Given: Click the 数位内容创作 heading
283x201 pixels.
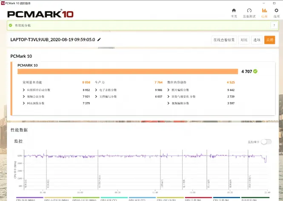Looking at the screenshot, I should click(177, 82).
